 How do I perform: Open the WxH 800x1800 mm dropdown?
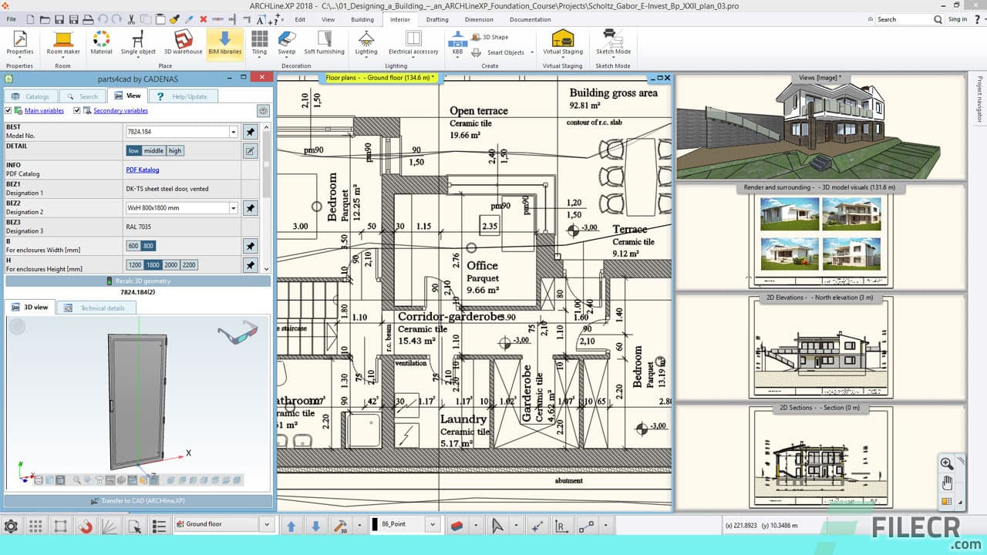tap(231, 207)
